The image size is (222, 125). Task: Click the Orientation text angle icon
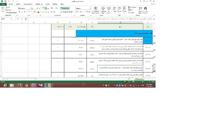tap(52, 8)
